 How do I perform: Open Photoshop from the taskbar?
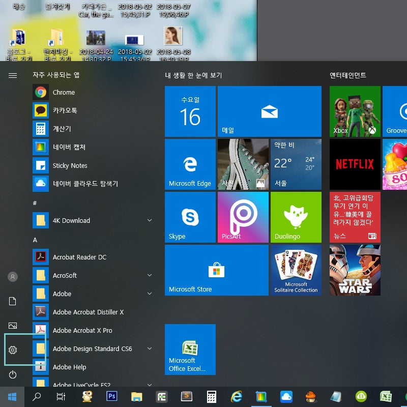point(111,396)
